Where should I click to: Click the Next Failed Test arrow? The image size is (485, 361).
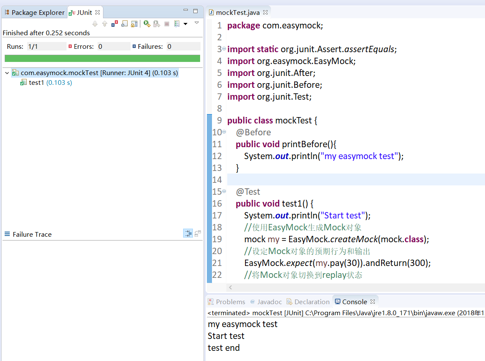[x=95, y=24]
